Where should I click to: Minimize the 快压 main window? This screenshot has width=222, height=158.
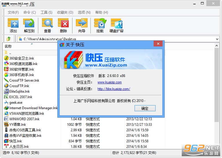194,3
